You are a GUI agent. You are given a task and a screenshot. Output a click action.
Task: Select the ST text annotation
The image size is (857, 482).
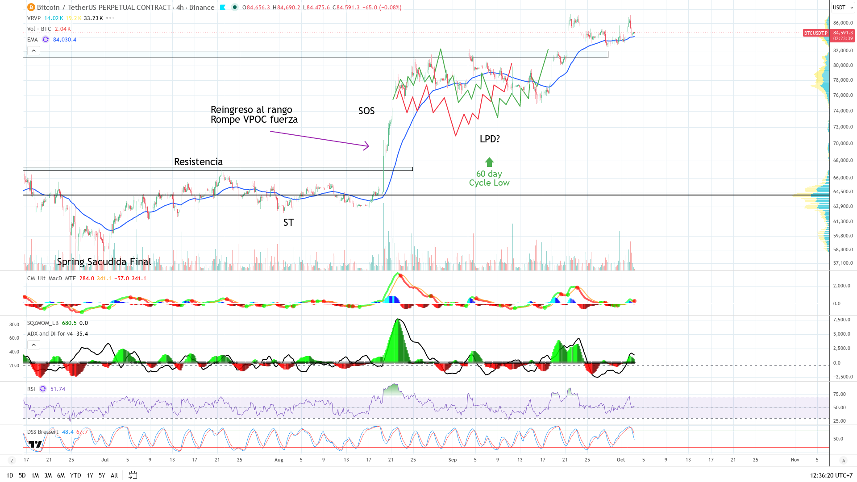coord(288,222)
